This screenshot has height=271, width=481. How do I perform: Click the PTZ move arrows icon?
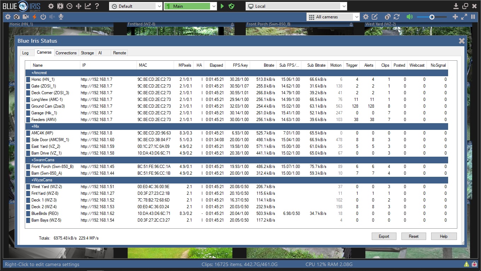[79, 6]
